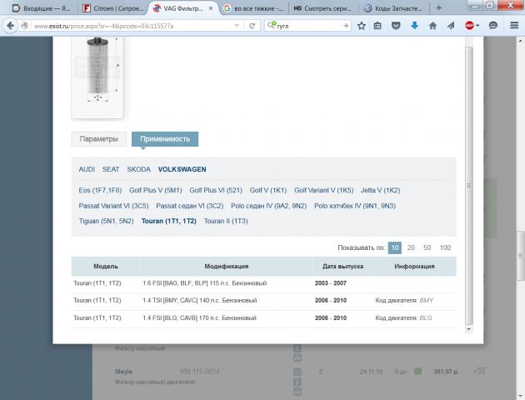The width and height of the screenshot is (525, 400).
Task: Reload the page with the refresh icon
Action: point(252,26)
